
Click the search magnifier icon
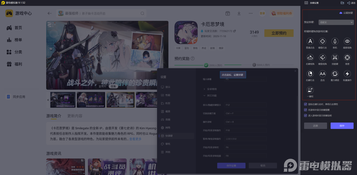[x=142, y=13]
